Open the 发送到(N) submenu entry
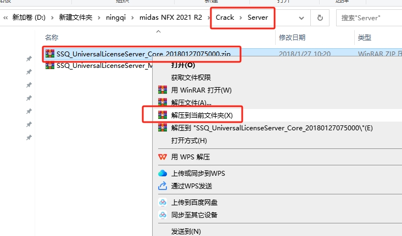The width and height of the screenshot is (402, 236). [186, 232]
